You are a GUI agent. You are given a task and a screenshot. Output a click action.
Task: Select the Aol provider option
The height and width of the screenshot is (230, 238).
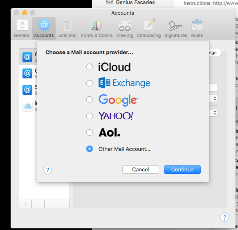pos(90,132)
